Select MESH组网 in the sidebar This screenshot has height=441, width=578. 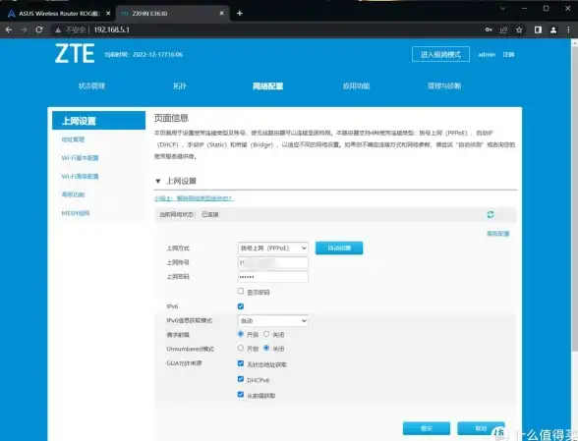point(76,213)
